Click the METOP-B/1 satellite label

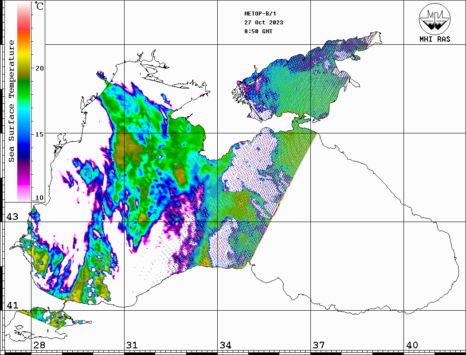tap(260, 14)
